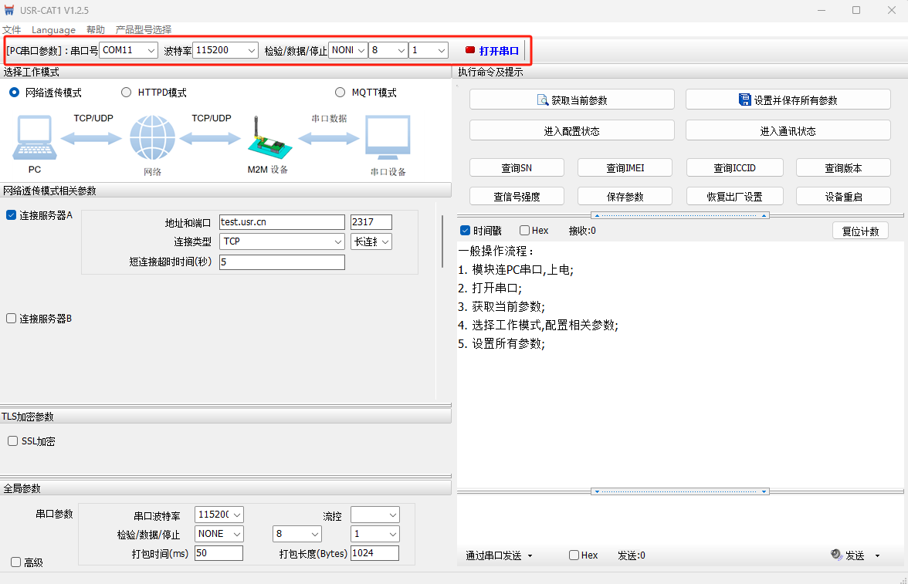This screenshot has width=908, height=584.
Task: Click the test.usr.cn server address field
Action: pyautogui.click(x=282, y=222)
